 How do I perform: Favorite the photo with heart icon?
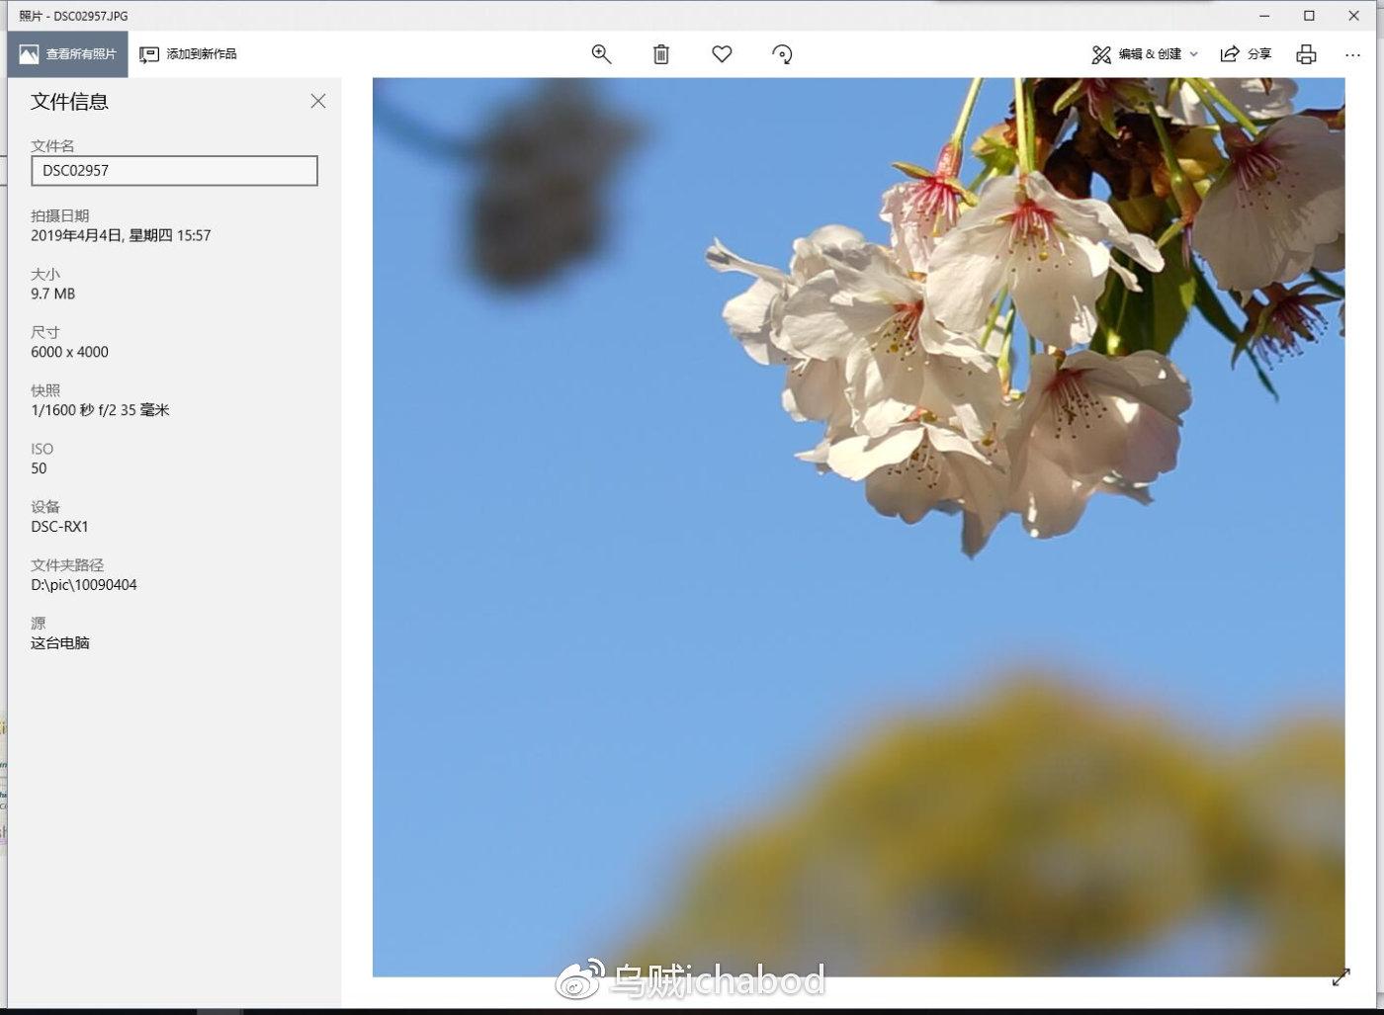(x=722, y=54)
